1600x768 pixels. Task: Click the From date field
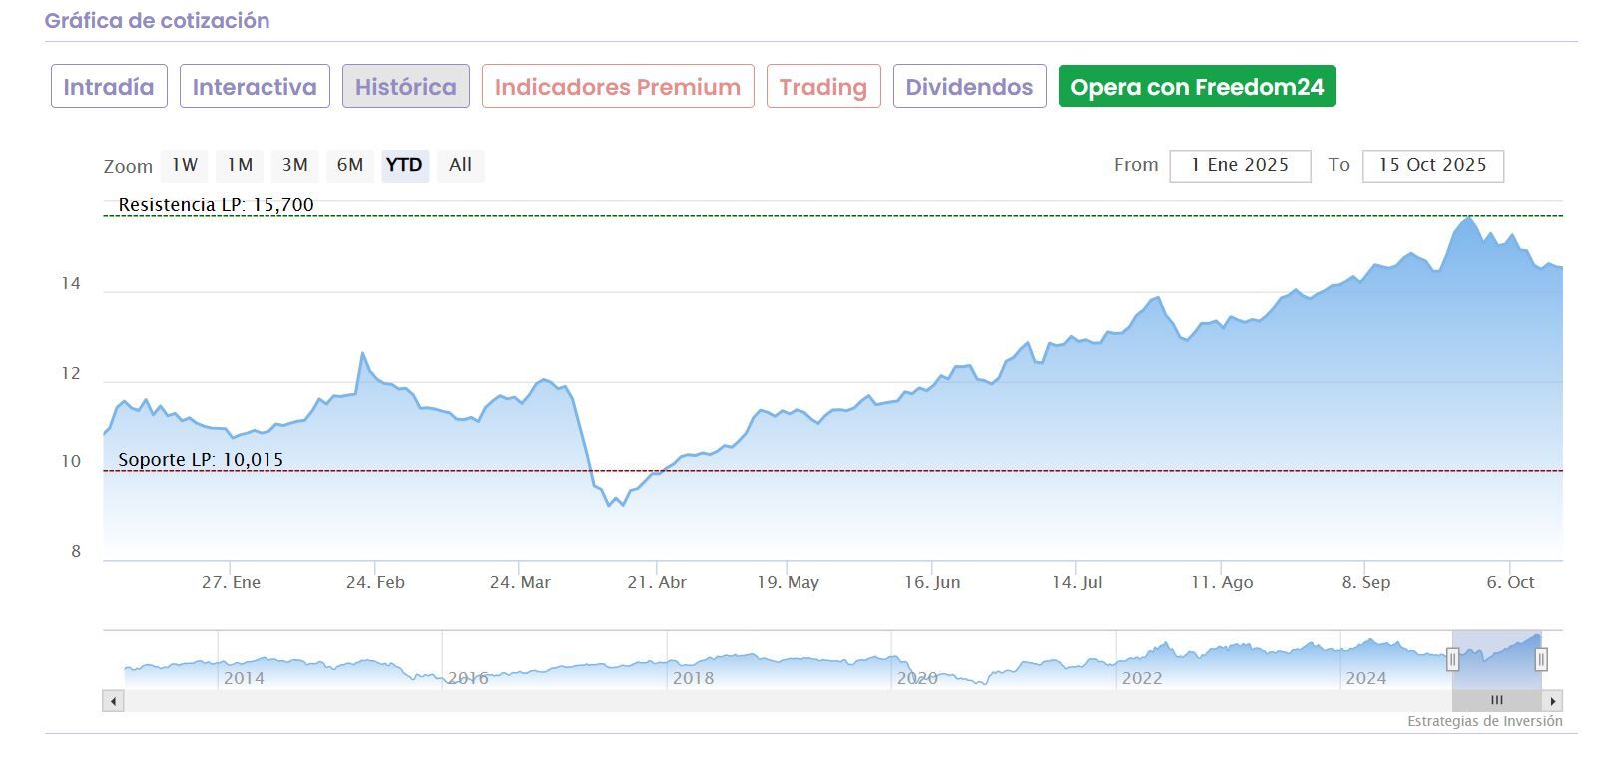(x=1239, y=166)
